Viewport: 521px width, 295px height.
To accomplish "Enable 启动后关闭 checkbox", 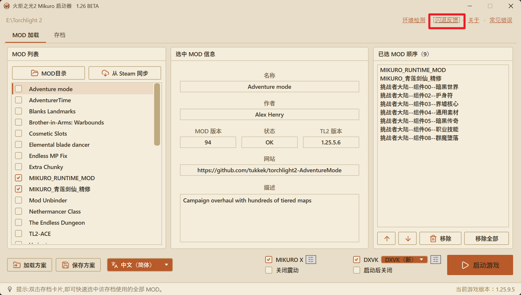I will (357, 270).
